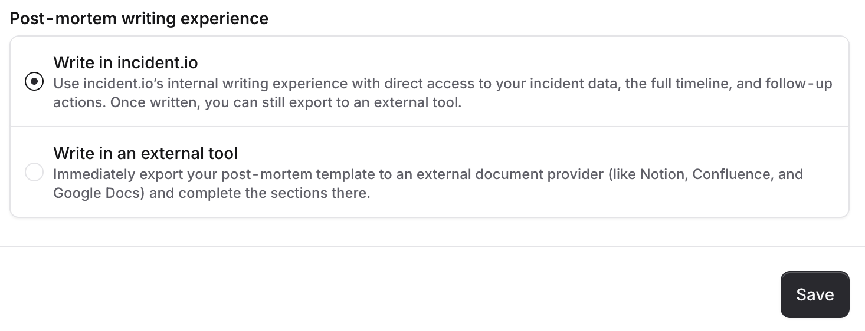Click the 'Write in an external tool' title
The image size is (865, 331).
pyautogui.click(x=145, y=154)
